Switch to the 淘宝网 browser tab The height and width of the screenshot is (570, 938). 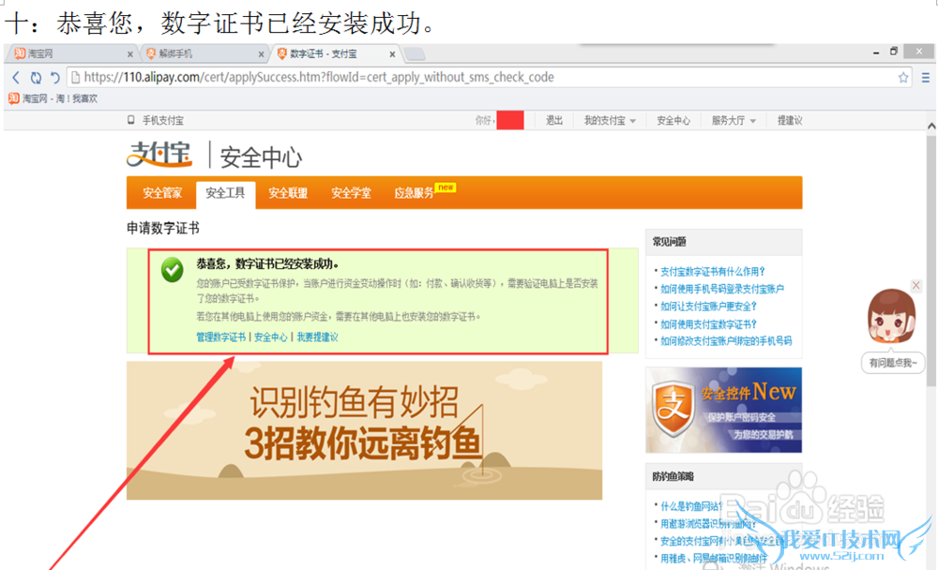pos(72,53)
